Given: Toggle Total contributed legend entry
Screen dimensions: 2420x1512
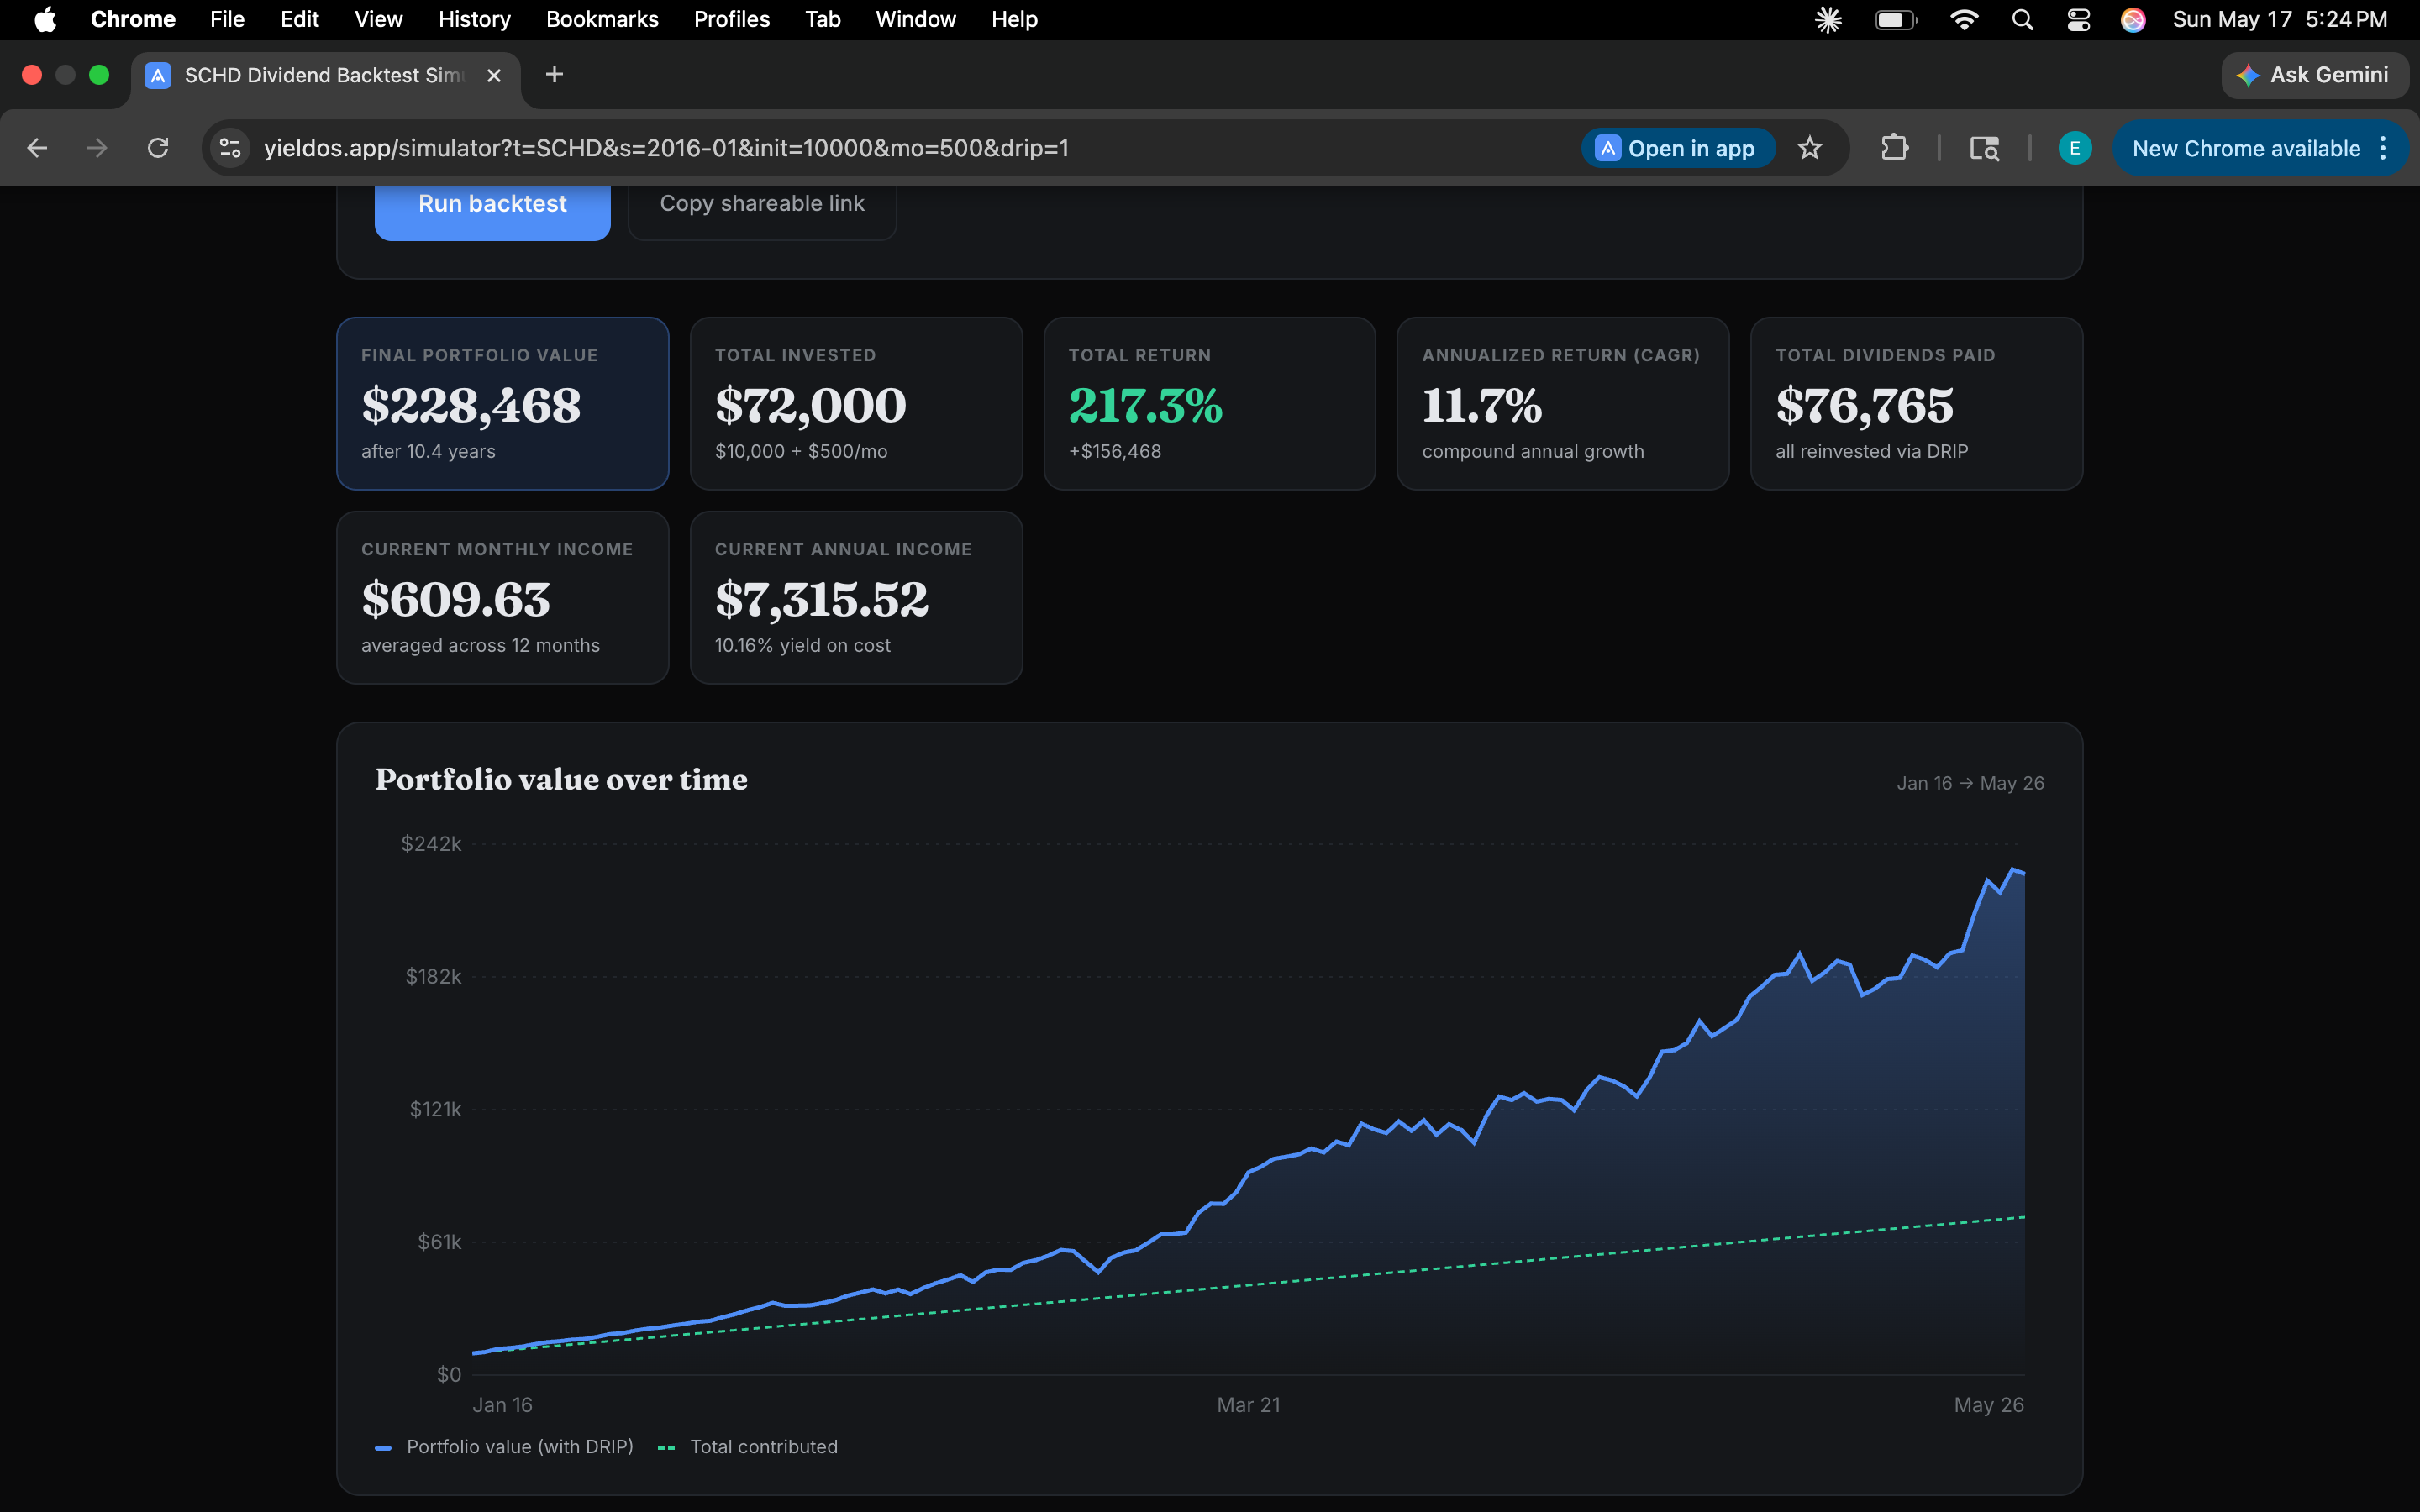Looking at the screenshot, I should tap(747, 1446).
